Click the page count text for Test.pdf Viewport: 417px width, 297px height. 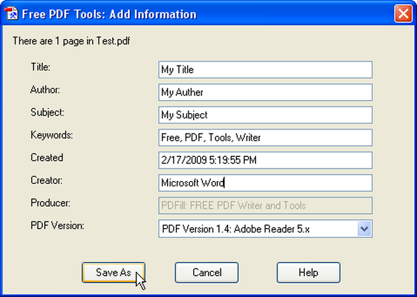click(x=71, y=41)
